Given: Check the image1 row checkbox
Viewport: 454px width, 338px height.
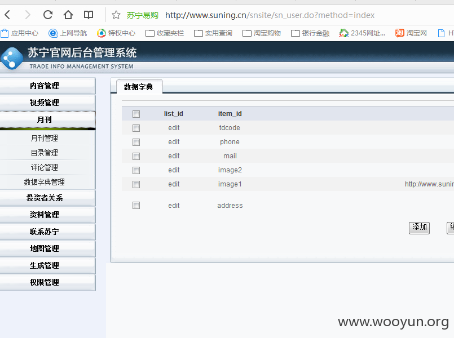Looking at the screenshot, I should tap(136, 184).
